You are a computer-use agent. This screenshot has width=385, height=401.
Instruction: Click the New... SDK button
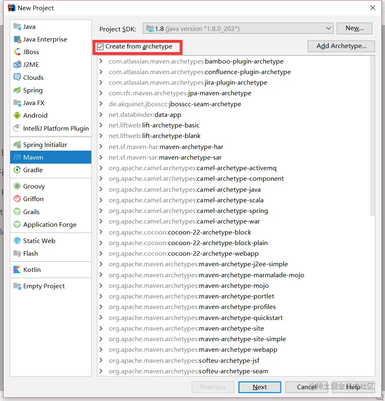(354, 28)
